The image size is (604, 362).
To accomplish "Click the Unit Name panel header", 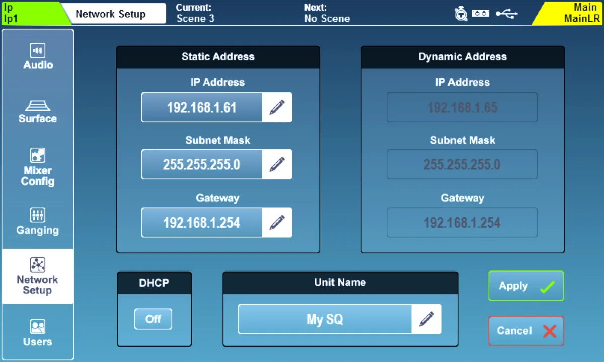I will [340, 283].
